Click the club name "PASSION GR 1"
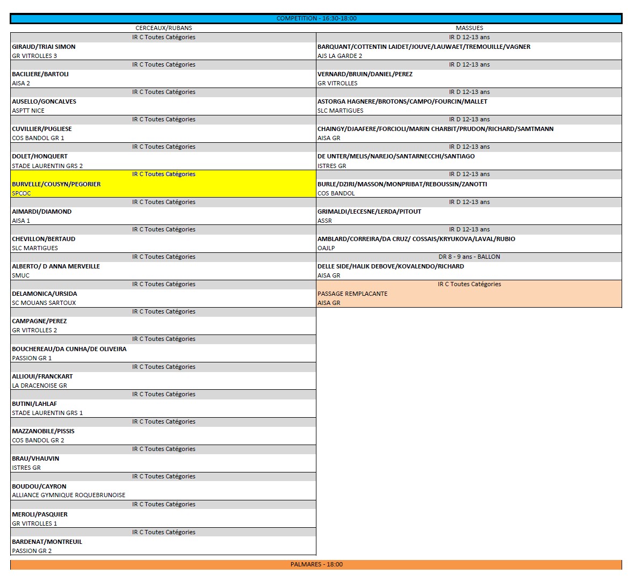 (32, 358)
